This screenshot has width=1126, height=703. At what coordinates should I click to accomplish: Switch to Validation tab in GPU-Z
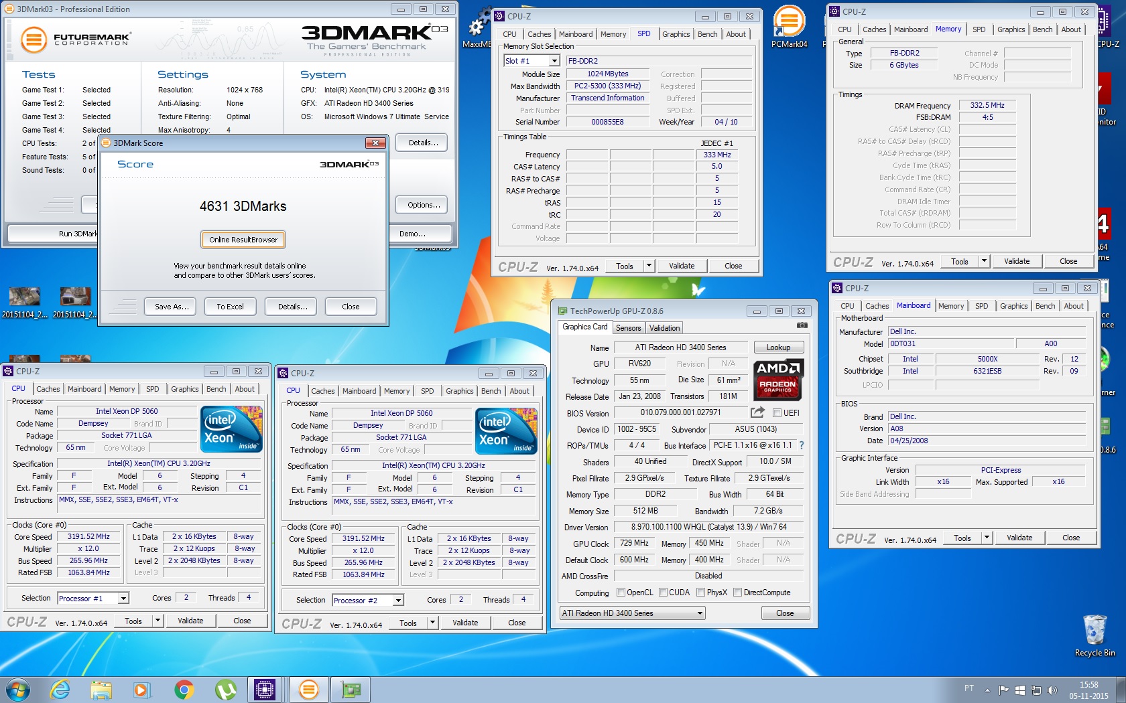coord(664,328)
